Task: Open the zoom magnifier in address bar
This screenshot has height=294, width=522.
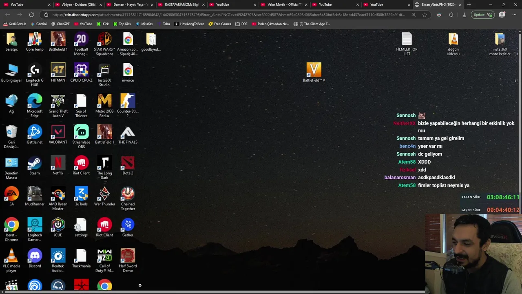Action: click(x=414, y=15)
